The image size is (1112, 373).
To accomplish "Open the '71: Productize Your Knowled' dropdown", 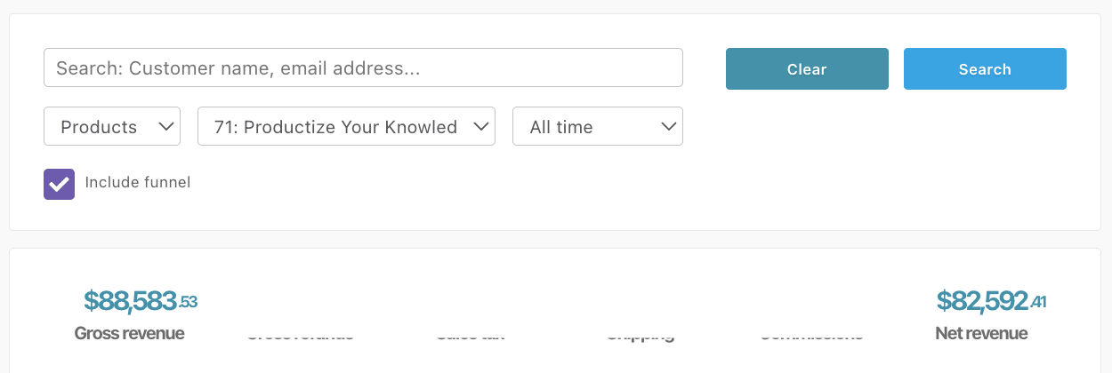I will [x=346, y=126].
